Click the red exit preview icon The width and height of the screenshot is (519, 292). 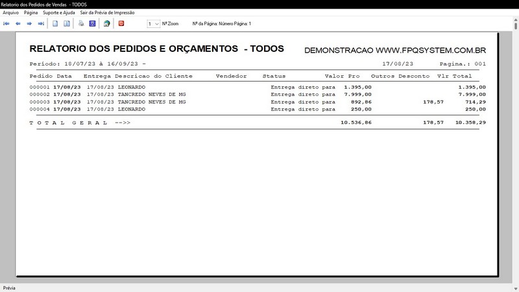click(121, 23)
